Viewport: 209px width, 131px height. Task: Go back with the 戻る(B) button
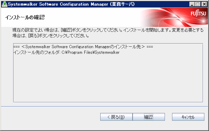pyautogui.click(x=116, y=117)
